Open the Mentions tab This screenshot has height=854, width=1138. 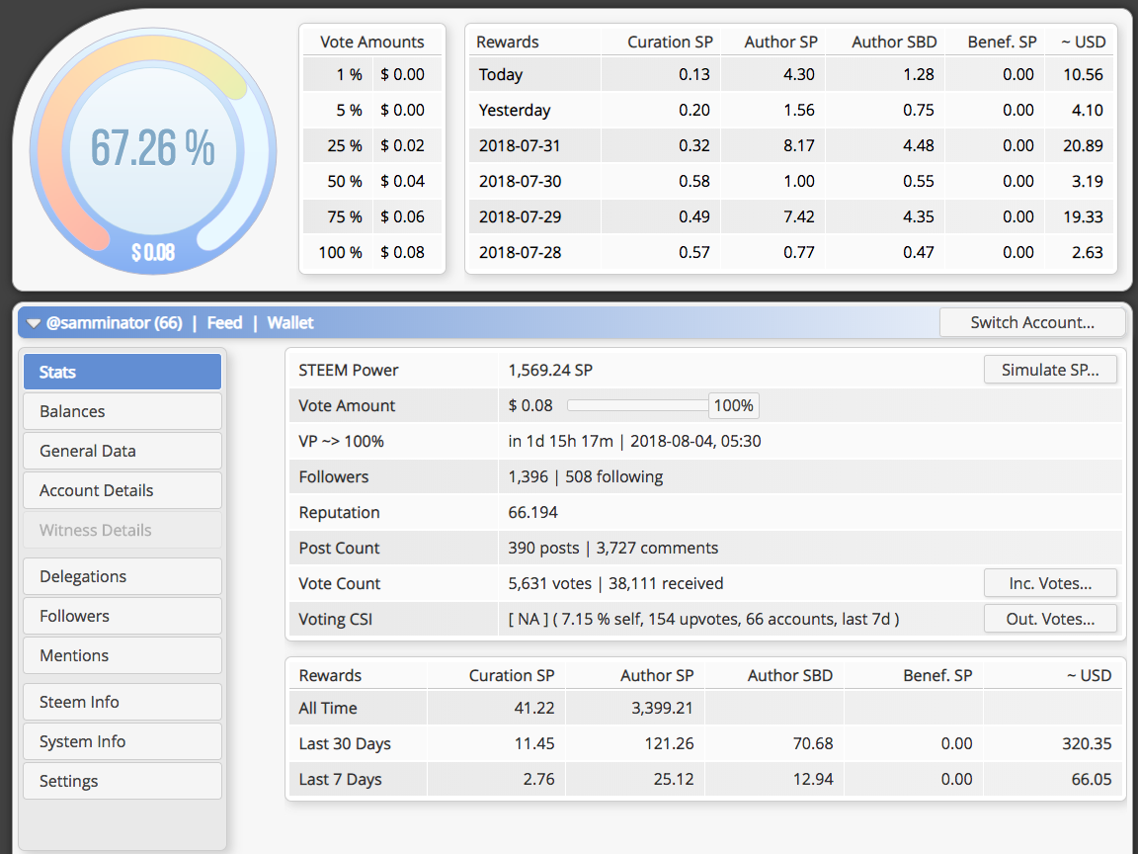(122, 655)
